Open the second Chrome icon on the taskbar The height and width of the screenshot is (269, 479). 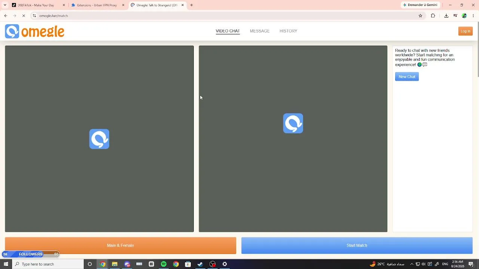click(x=176, y=264)
